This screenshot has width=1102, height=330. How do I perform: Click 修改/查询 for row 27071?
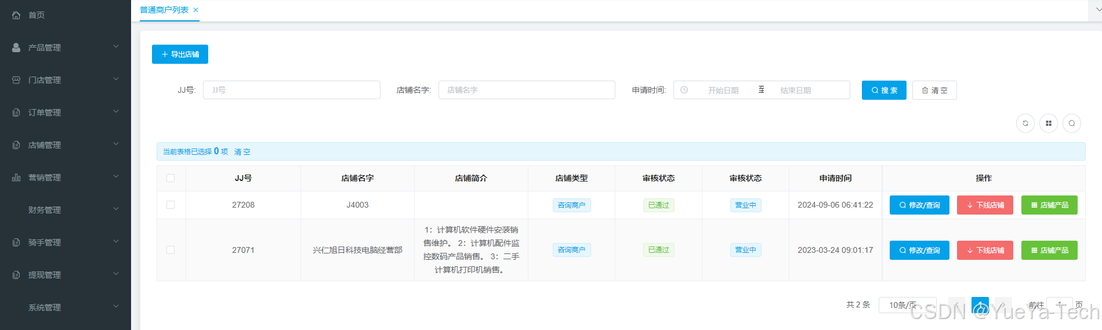click(919, 250)
